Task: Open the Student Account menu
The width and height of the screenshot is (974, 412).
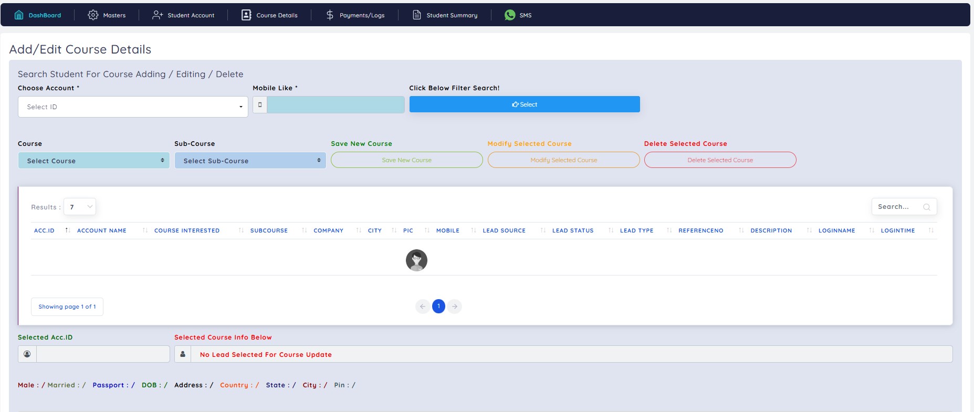Action: (183, 15)
